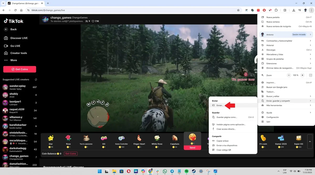The width and height of the screenshot is (315, 175).
Task: Send the selected gift with Send button
Action: [192, 148]
